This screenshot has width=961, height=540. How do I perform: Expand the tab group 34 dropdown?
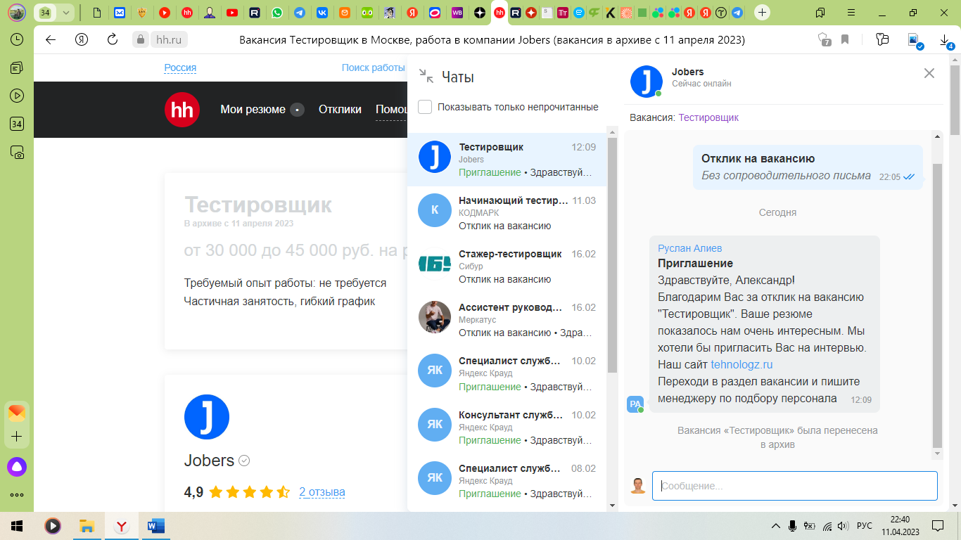pos(66,13)
